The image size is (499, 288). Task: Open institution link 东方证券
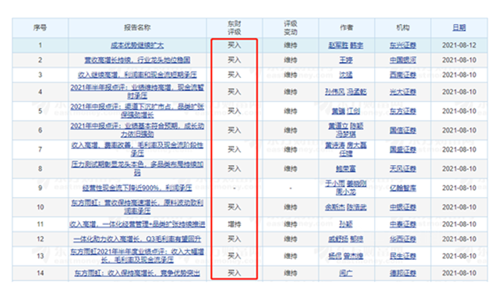pos(403,111)
